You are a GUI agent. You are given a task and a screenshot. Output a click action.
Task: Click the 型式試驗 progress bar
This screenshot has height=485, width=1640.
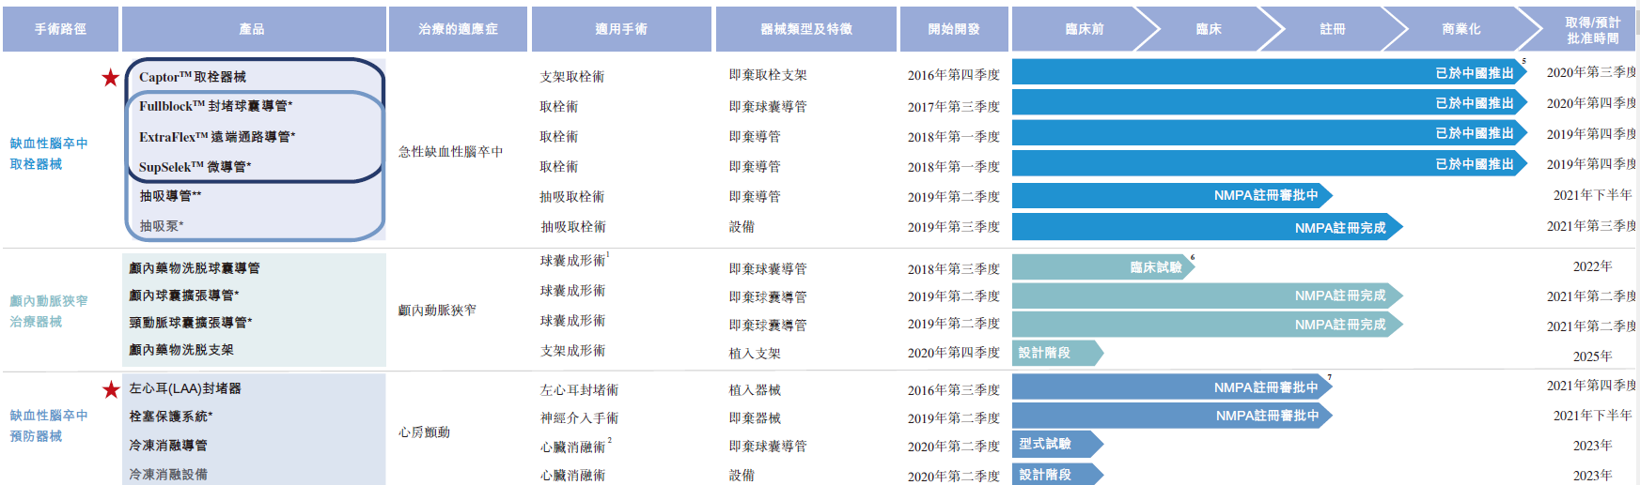[x=1057, y=444]
